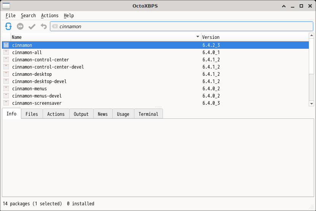Open the File menu

11,16
